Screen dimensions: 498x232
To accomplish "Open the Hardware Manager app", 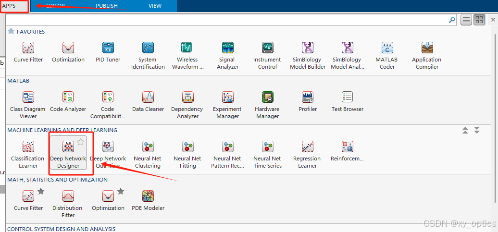I will tap(267, 105).
